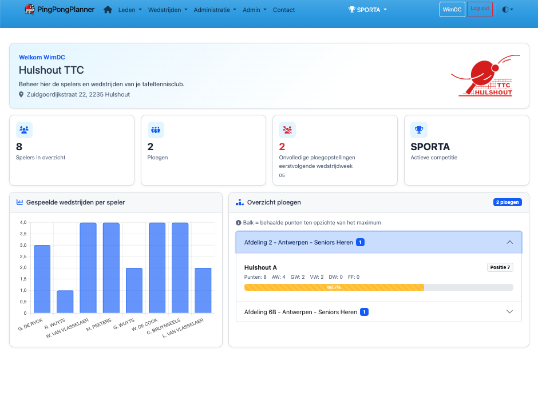The image size is (538, 405).
Task: Click the M. PEETERS chart bar
Action: click(x=111, y=268)
